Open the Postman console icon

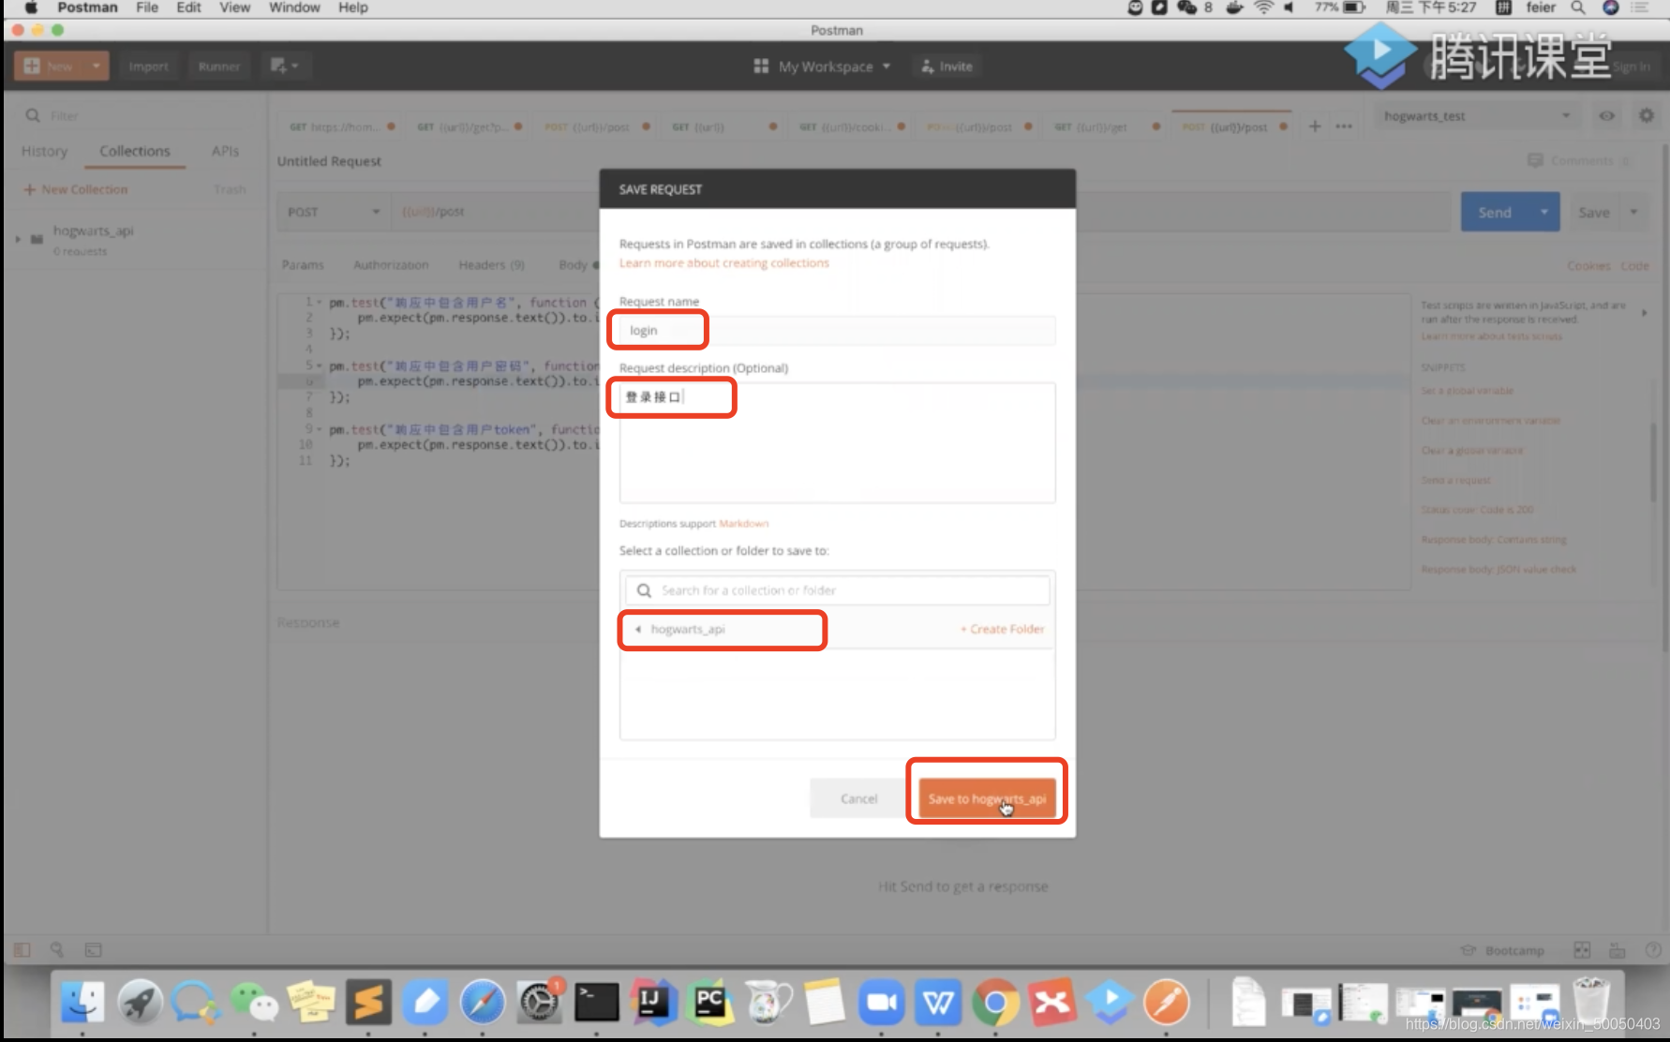coord(94,950)
